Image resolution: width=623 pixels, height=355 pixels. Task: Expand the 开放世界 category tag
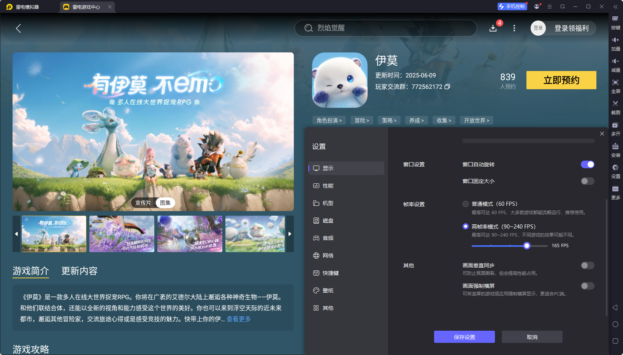coord(476,120)
